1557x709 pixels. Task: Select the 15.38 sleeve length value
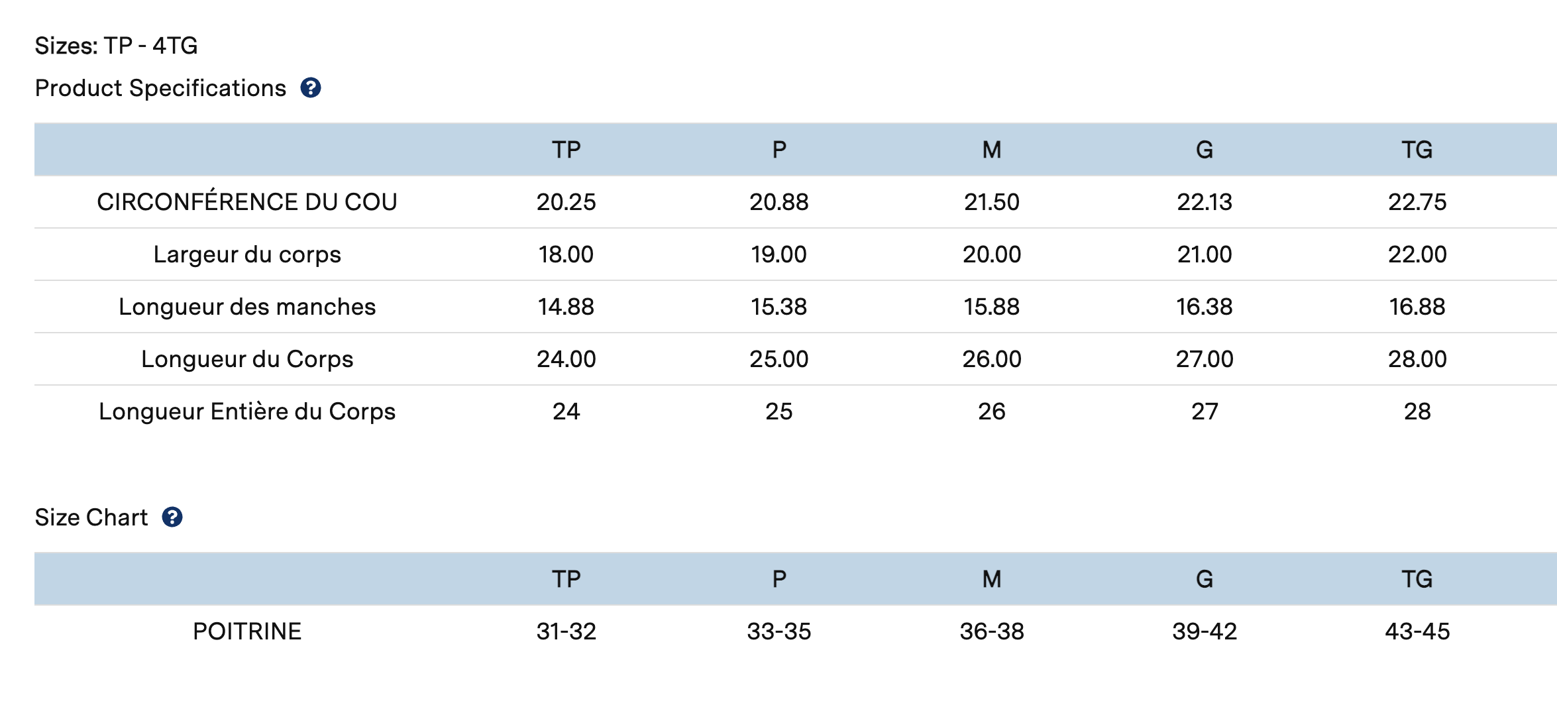[x=779, y=307]
